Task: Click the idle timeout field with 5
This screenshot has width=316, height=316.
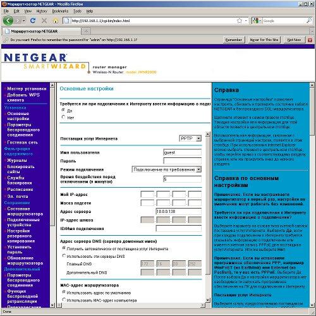Action: click(182, 179)
